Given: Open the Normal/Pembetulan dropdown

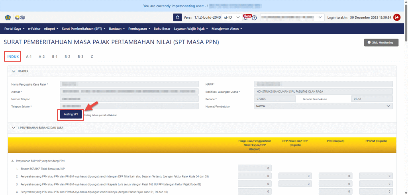Looking at the screenshot, I should (x=323, y=106).
